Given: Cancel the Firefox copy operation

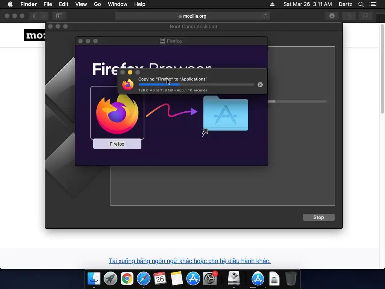Looking at the screenshot, I should 260,85.
